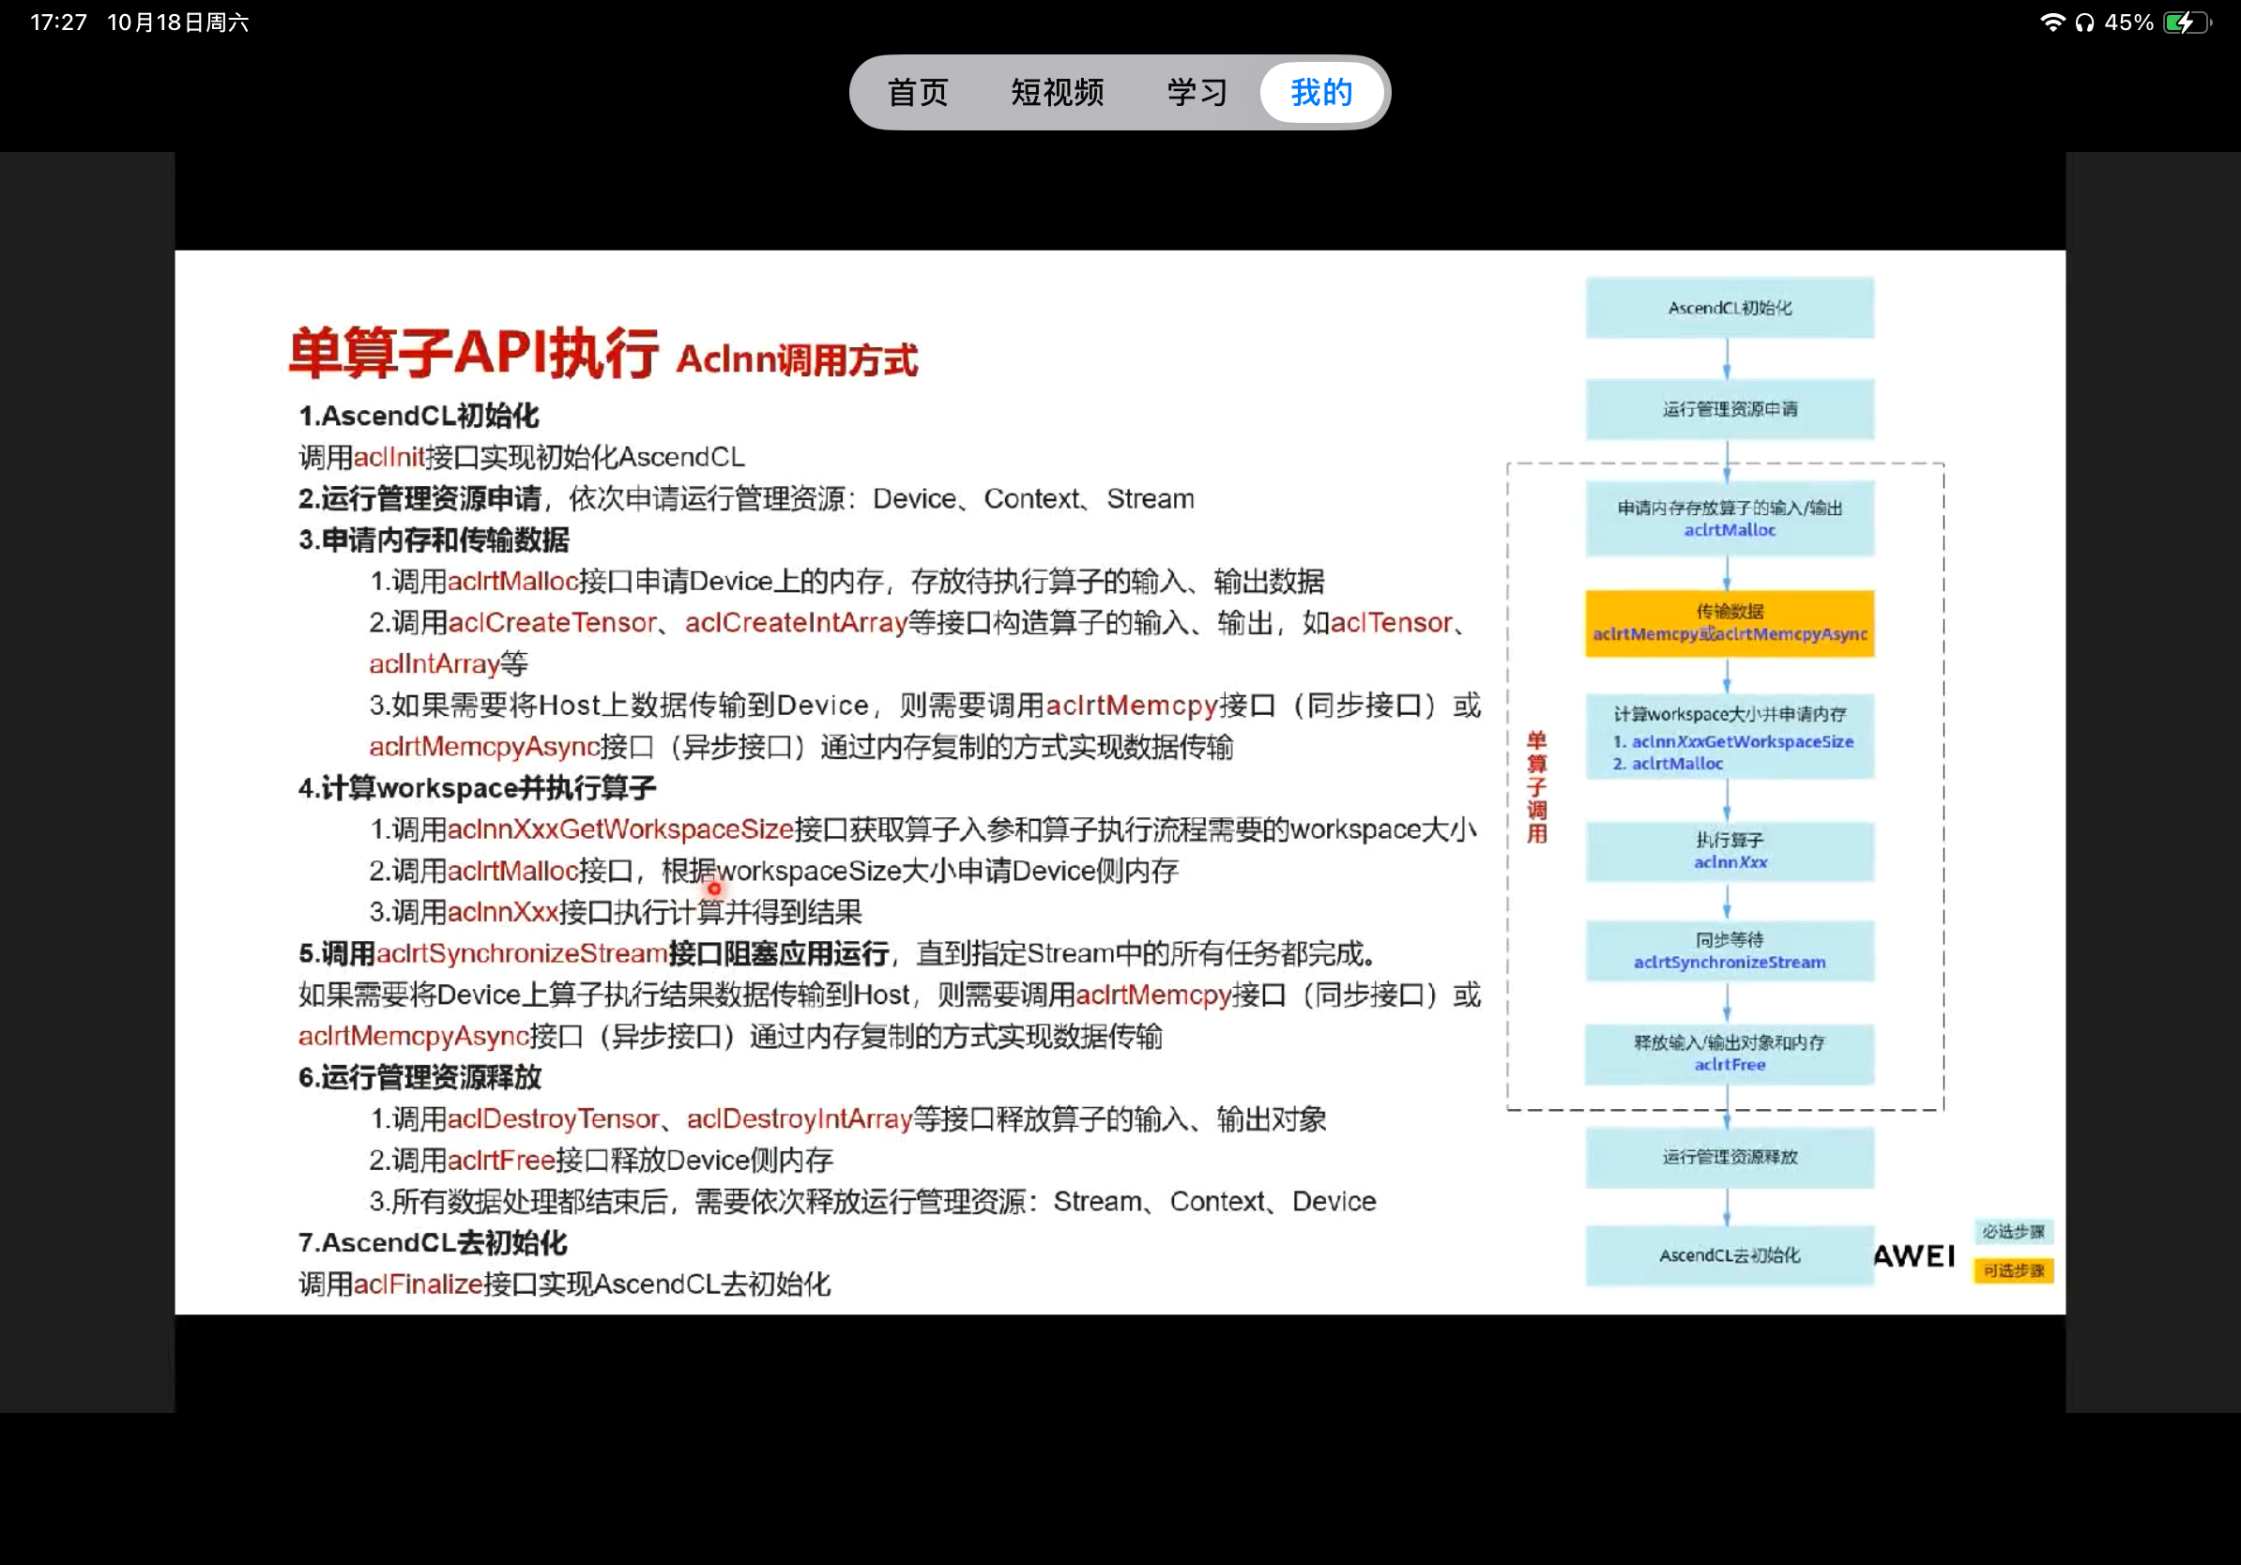Open the 短视频 tab
2241x1565 pixels.
point(1056,92)
